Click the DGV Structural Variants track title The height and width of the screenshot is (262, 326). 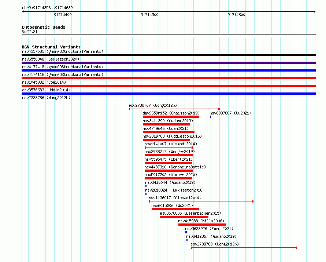[x=51, y=47]
